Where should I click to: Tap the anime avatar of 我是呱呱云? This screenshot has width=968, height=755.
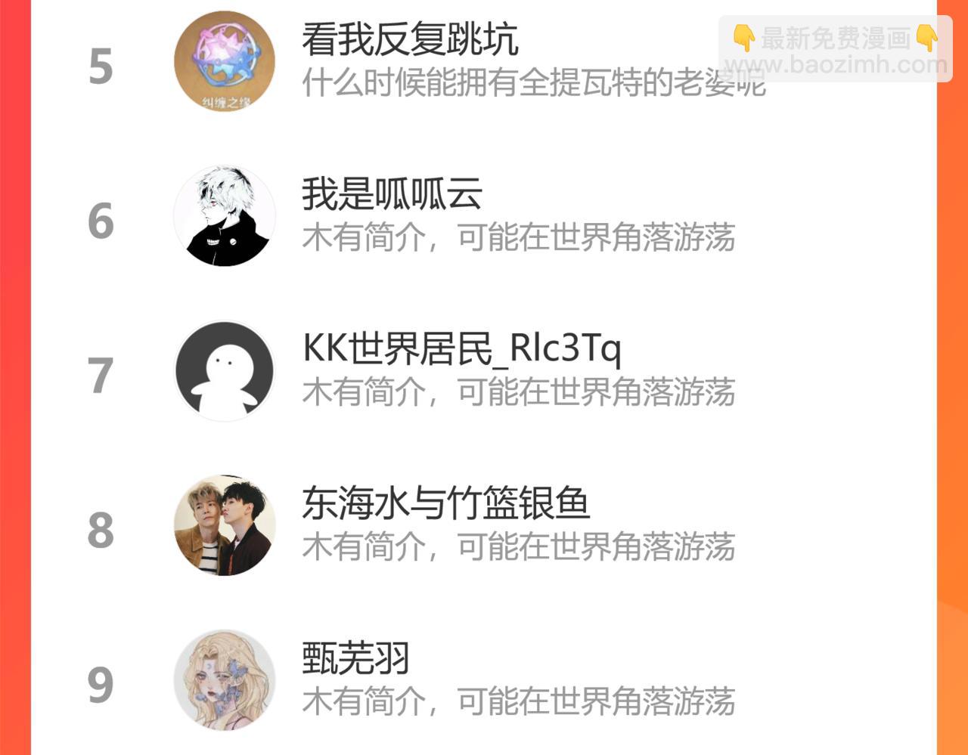[x=225, y=216]
